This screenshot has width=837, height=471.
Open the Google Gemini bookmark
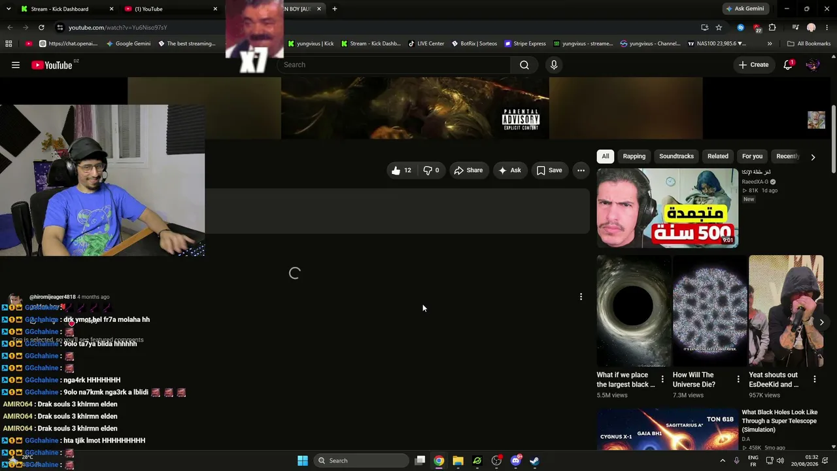(128, 44)
